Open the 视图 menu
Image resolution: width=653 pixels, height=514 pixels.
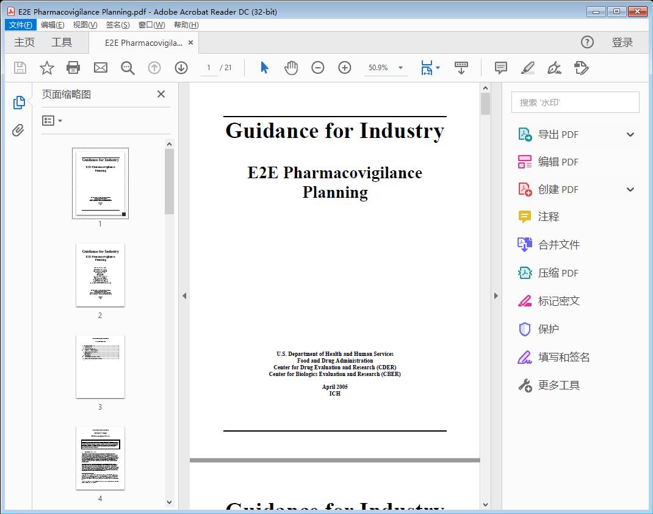click(85, 24)
